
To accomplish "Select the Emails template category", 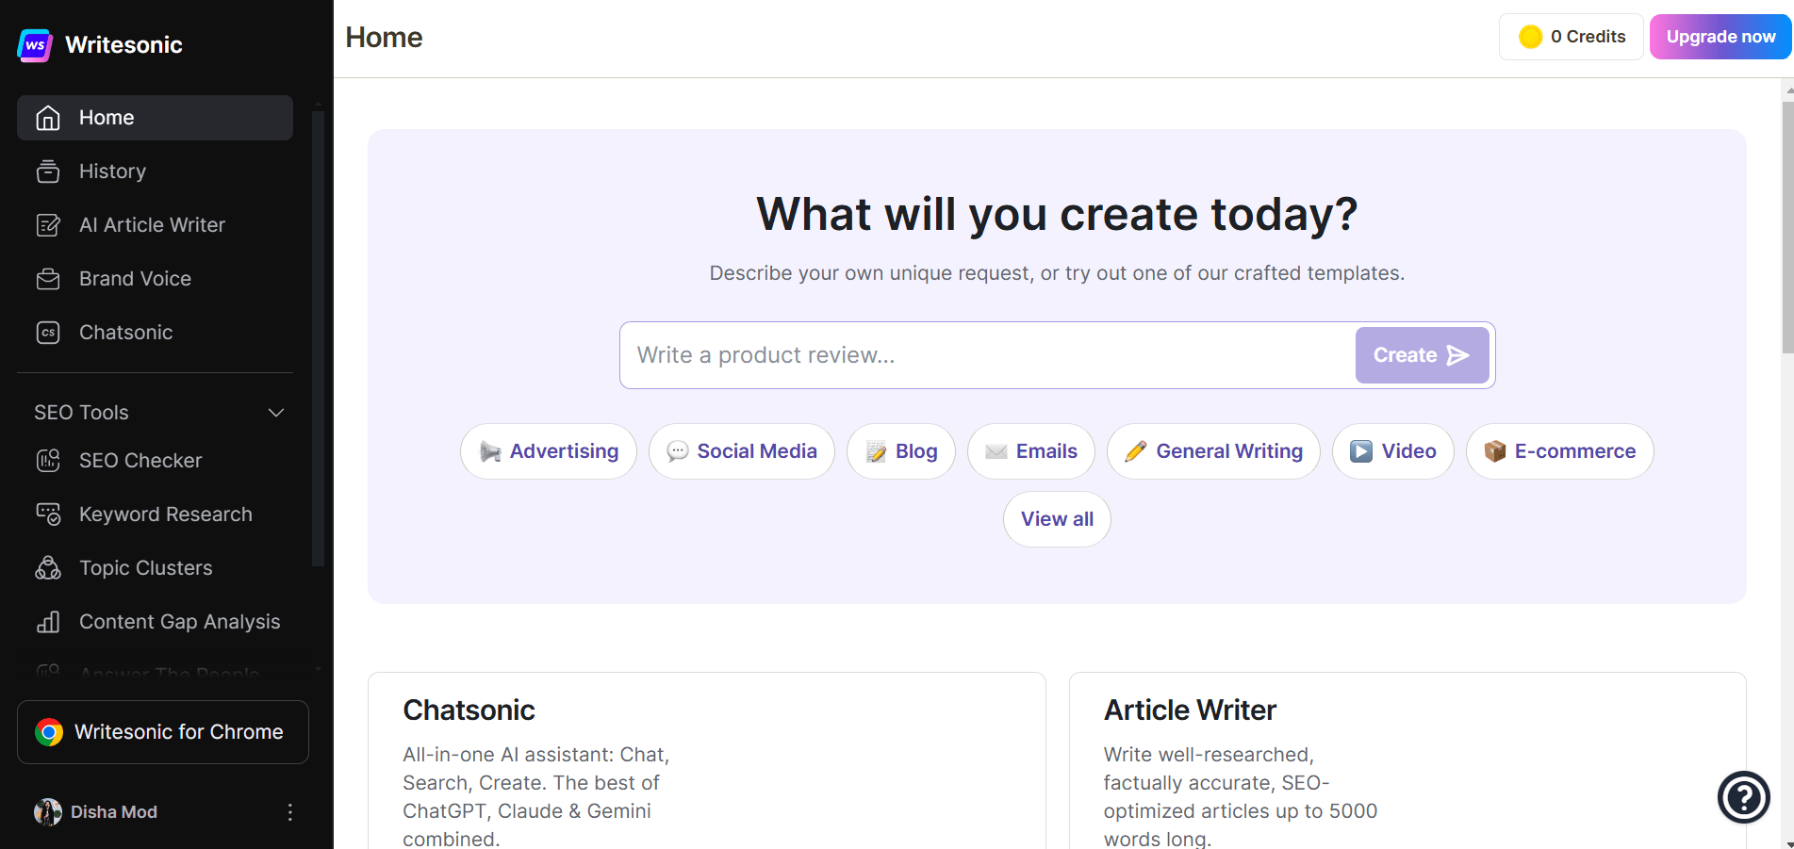I will pos(1030,451).
